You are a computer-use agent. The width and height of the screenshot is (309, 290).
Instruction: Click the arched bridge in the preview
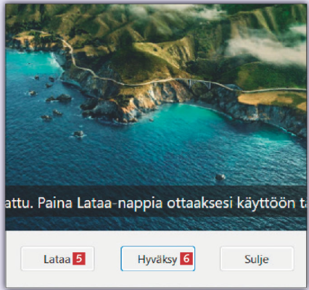(197, 83)
